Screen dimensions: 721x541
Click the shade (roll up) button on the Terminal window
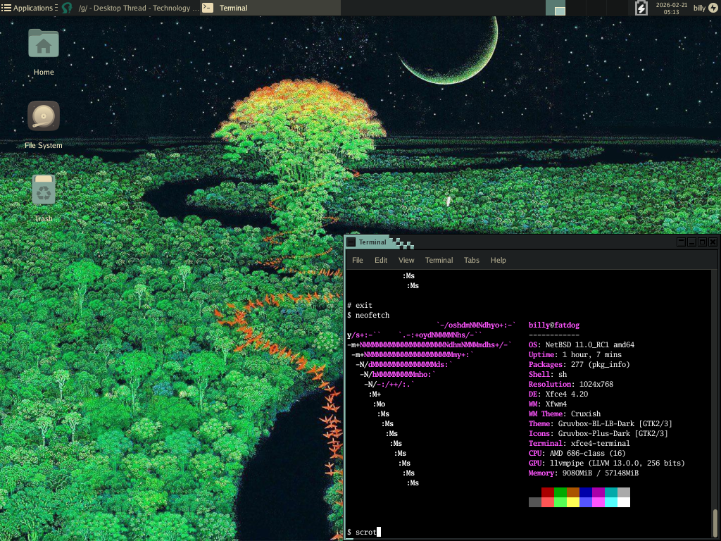681,242
